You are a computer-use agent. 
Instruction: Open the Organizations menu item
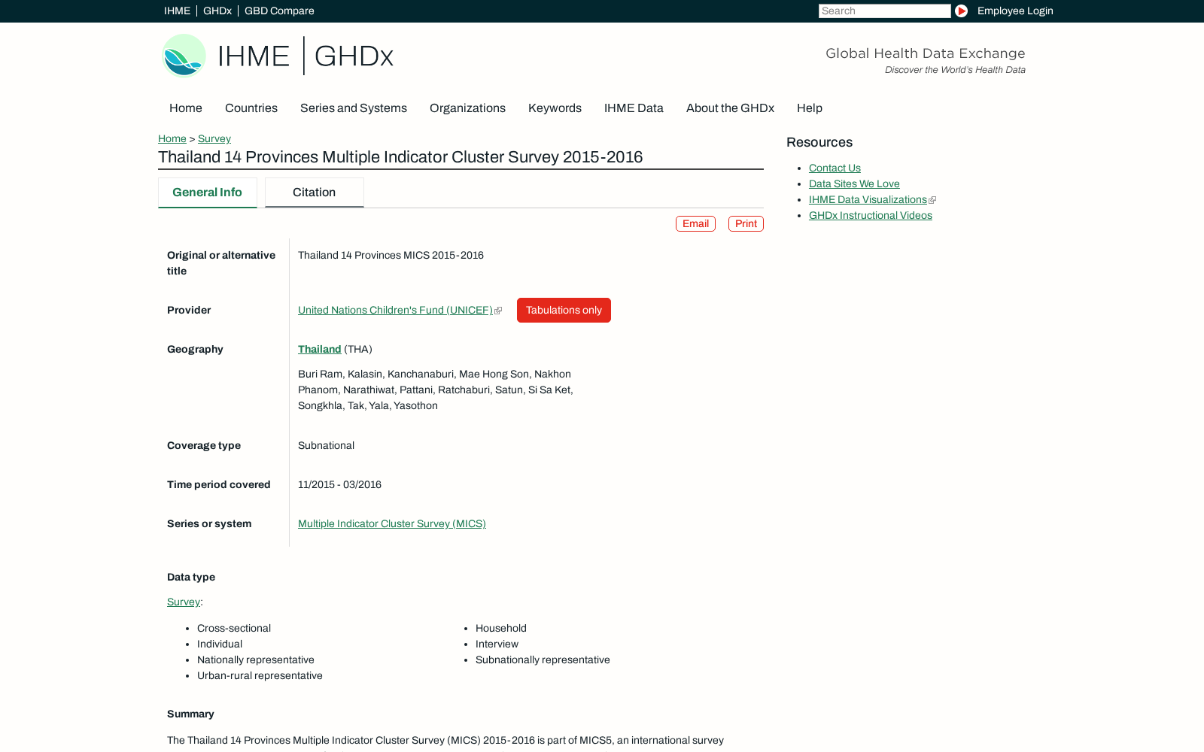(x=467, y=108)
